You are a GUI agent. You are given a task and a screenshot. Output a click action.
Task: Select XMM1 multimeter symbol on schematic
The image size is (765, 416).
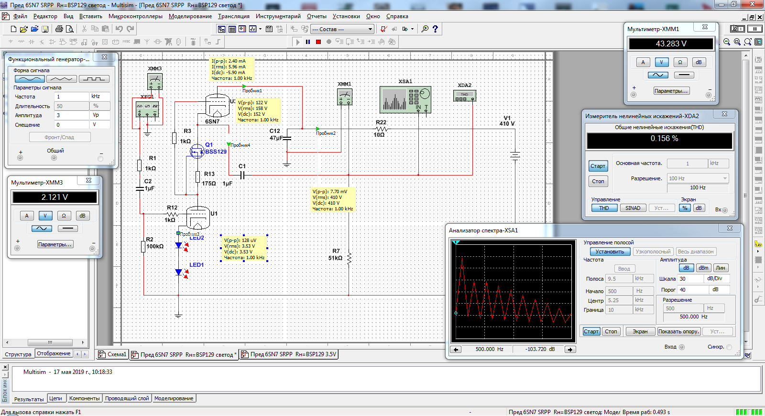[x=345, y=97]
